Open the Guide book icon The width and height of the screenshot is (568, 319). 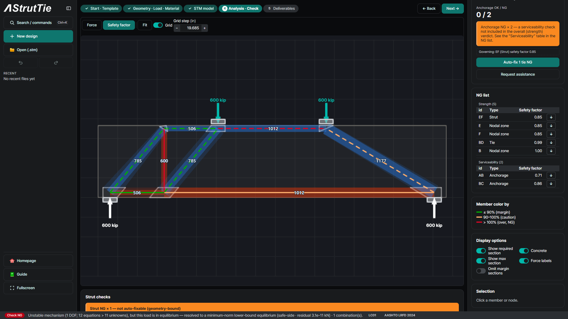pos(12,274)
